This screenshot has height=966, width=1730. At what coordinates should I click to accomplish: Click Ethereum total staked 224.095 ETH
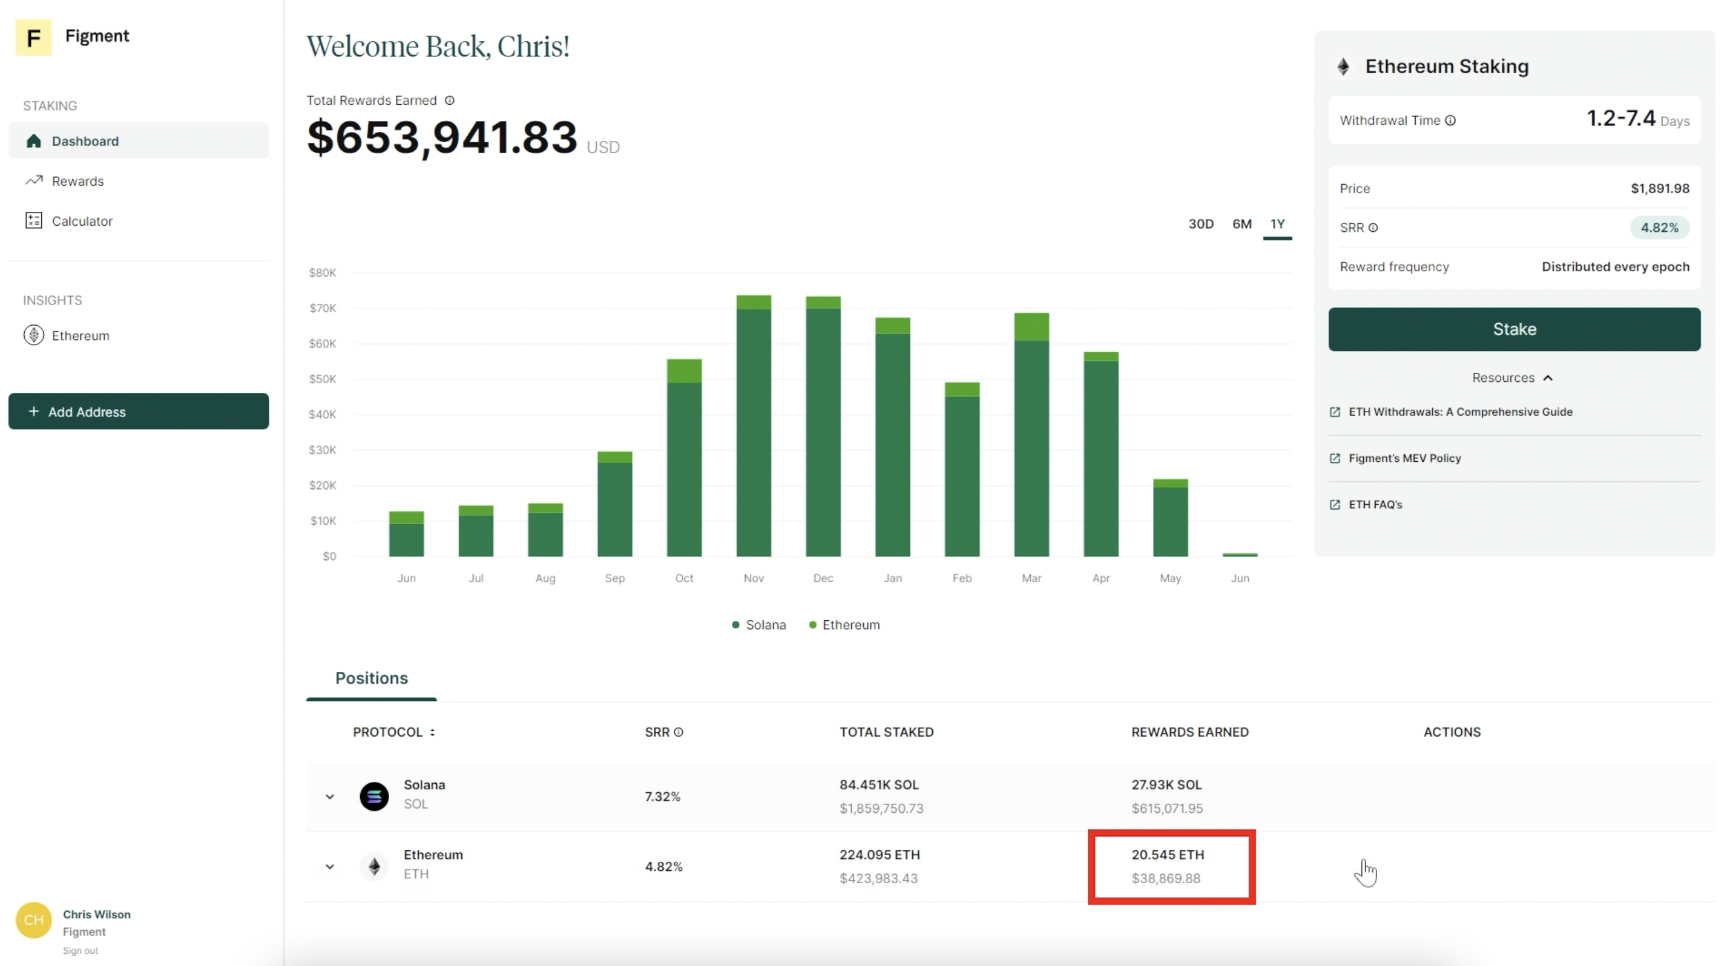click(880, 855)
